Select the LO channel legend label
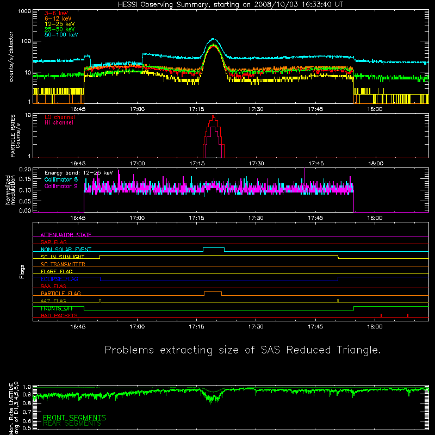The height and width of the screenshot is (435, 435). 60,117
